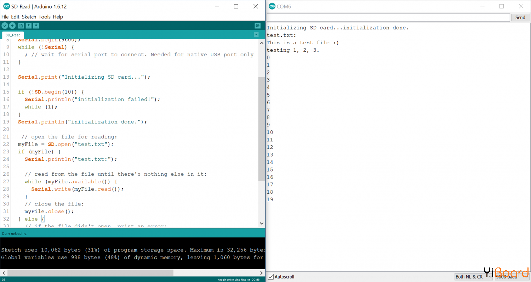Viewport: 531px width, 282px height.
Task: Open the File menu
Action: 5,17
